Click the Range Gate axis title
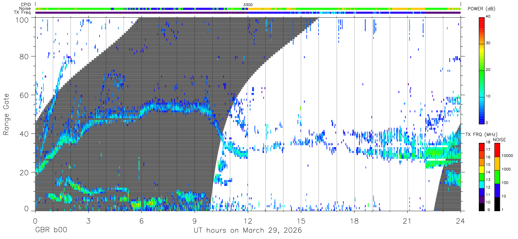This screenshot has height=239, width=518. (6, 114)
